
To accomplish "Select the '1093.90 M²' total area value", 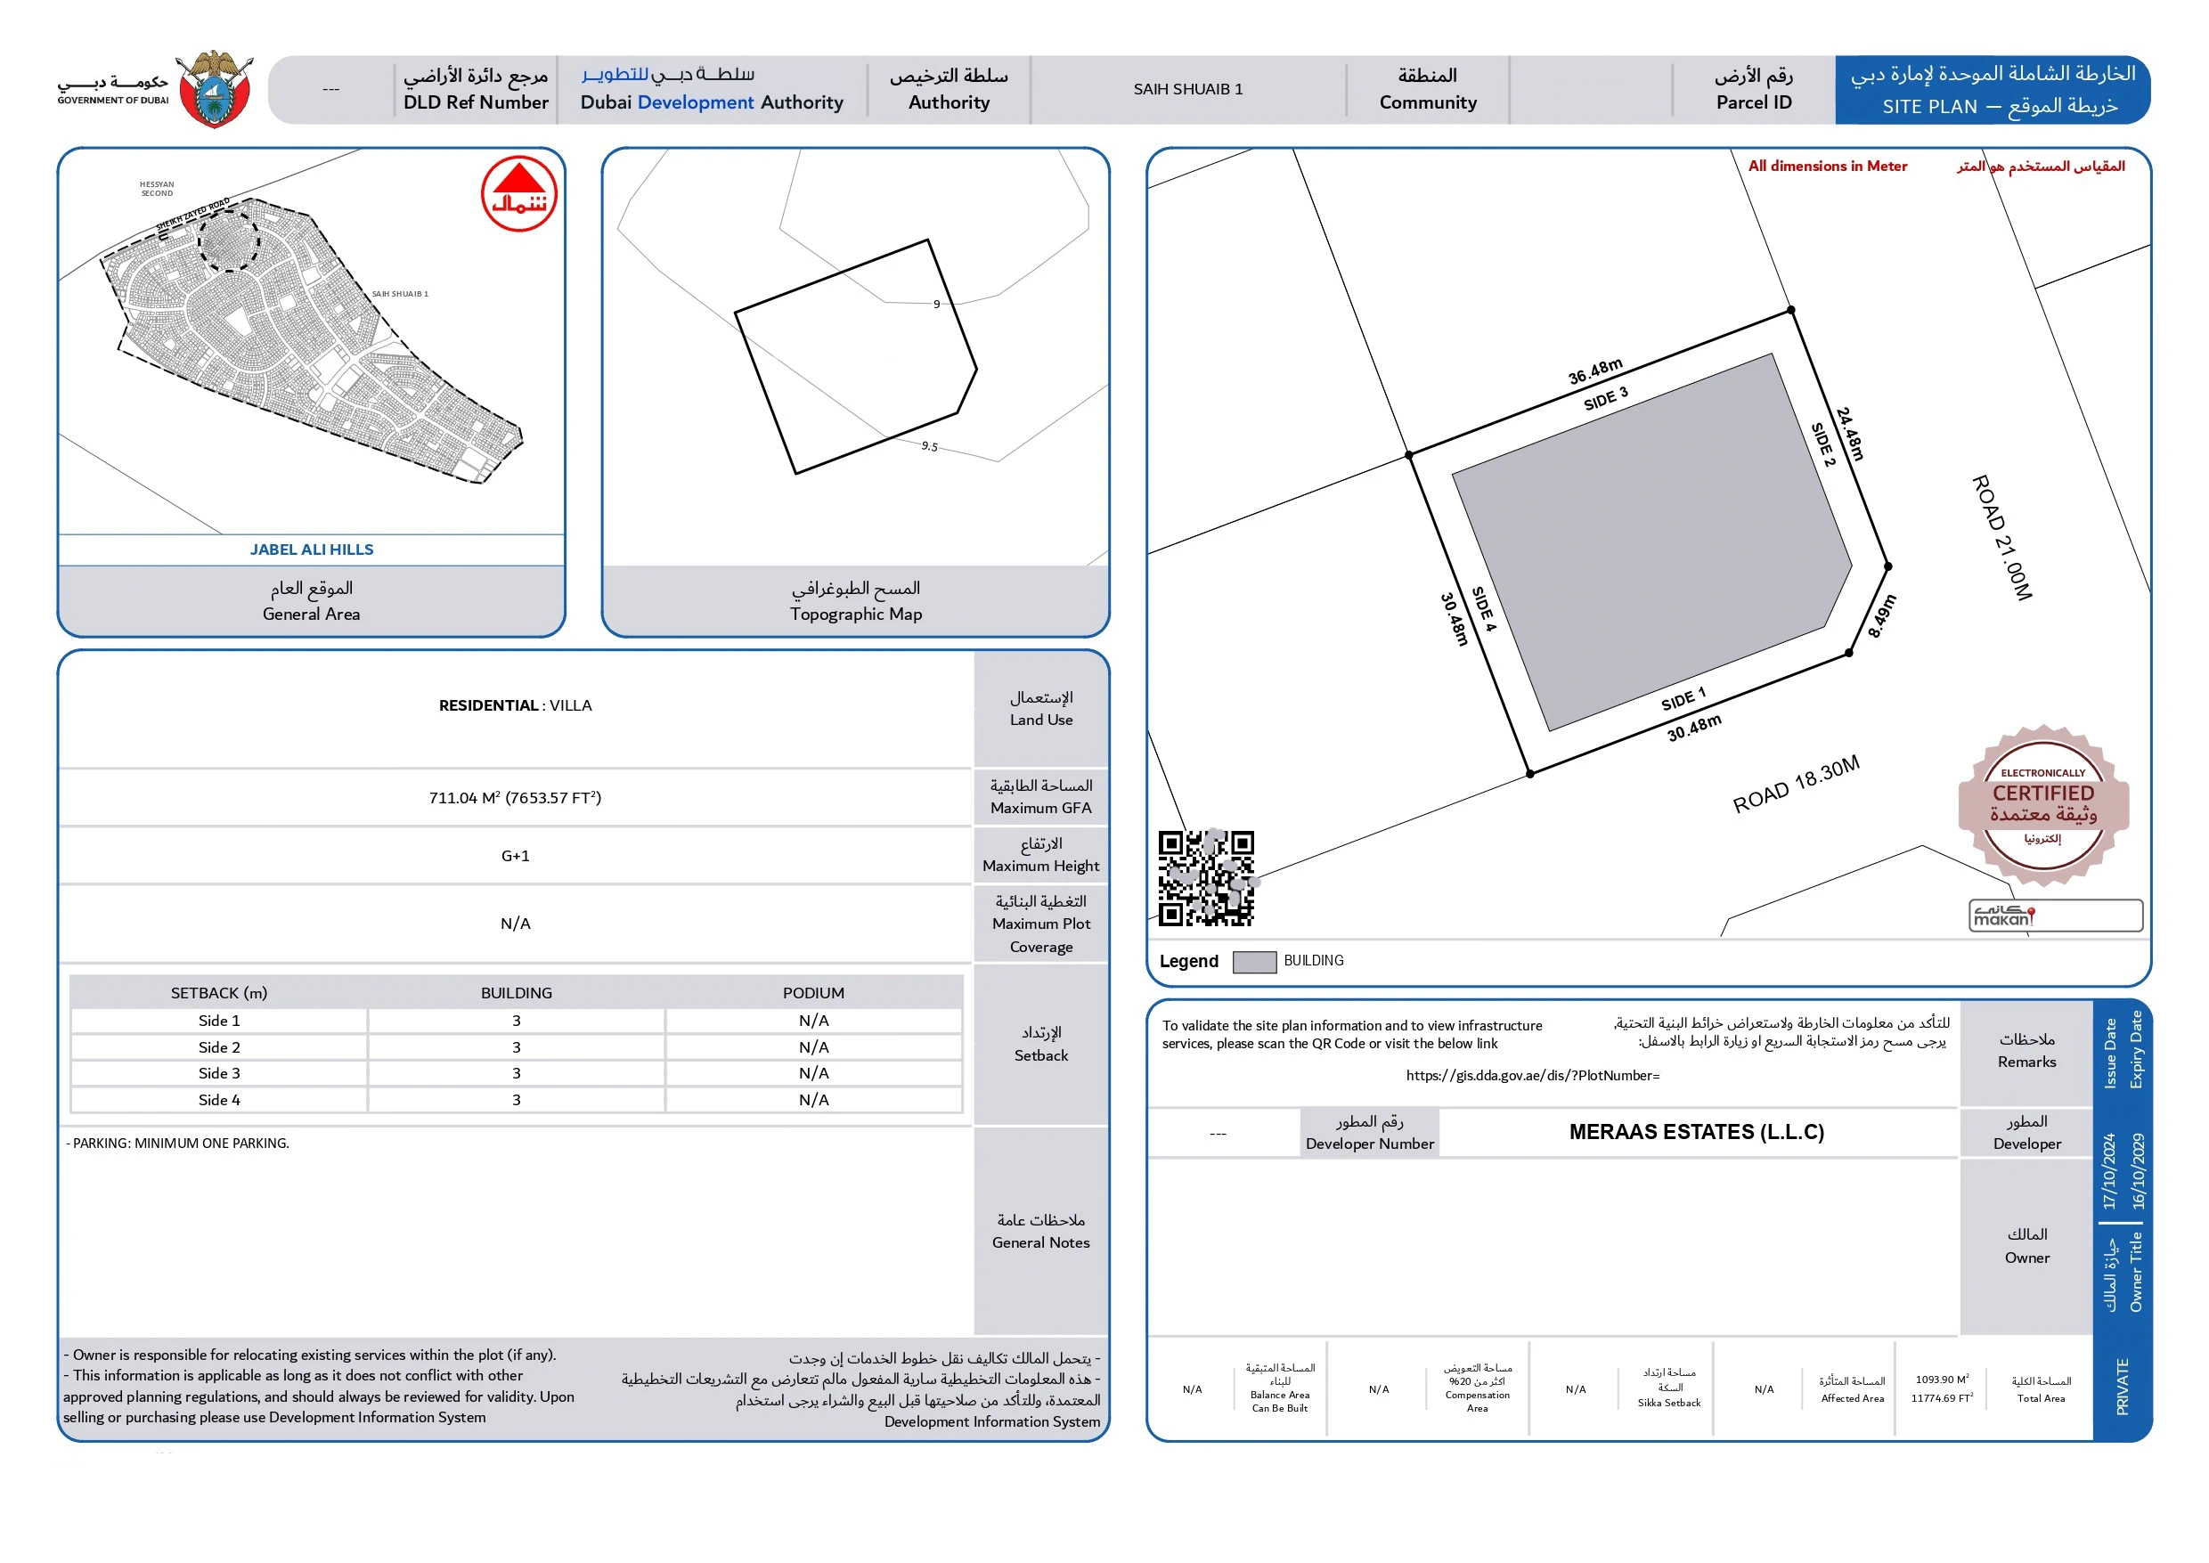I will click(1941, 1380).
